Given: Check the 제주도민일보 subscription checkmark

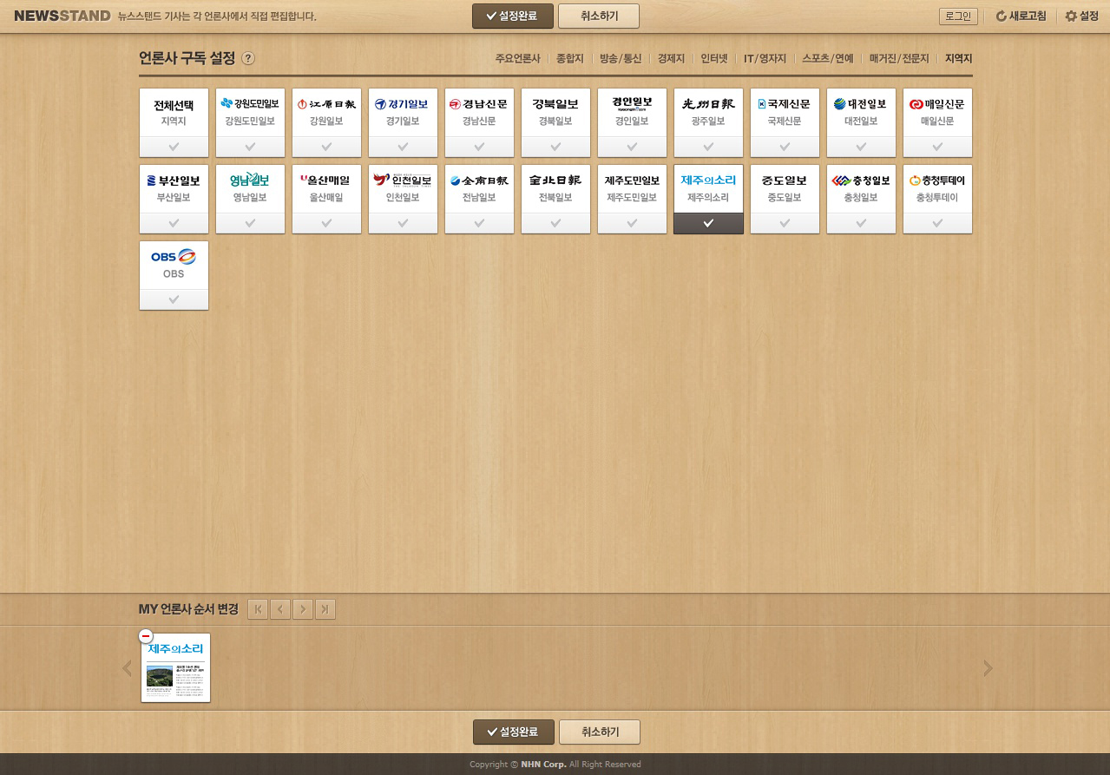Looking at the screenshot, I should click(632, 223).
